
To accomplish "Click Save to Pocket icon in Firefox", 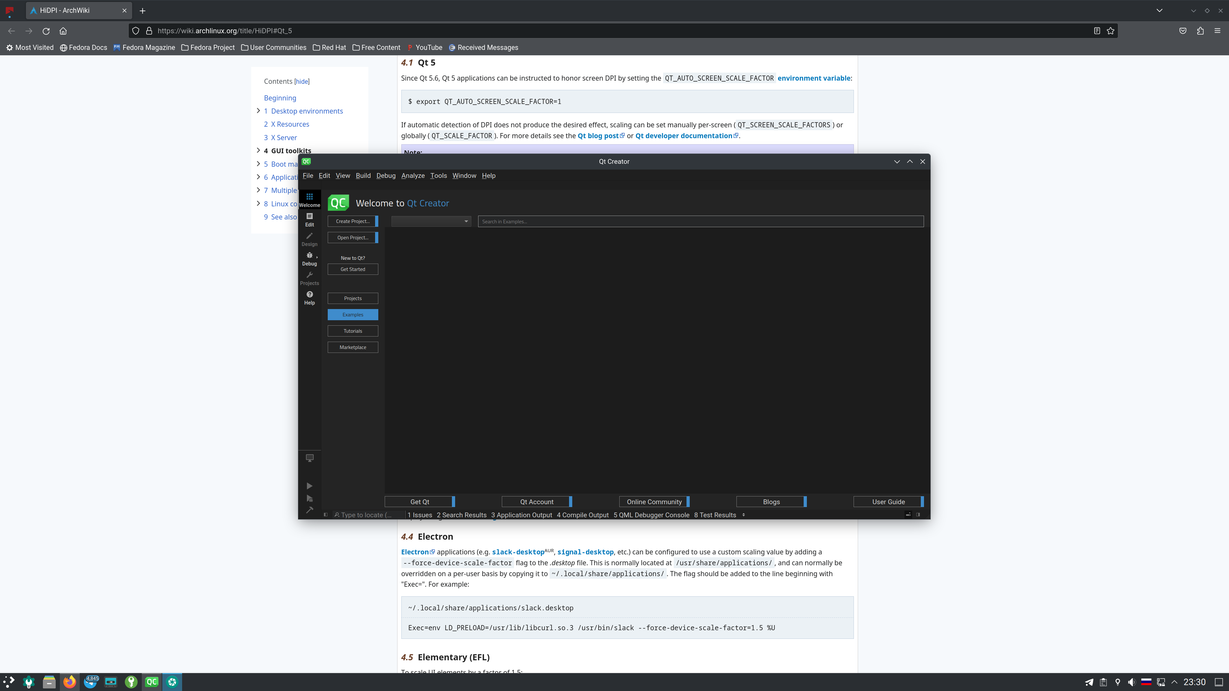I will point(1183,31).
